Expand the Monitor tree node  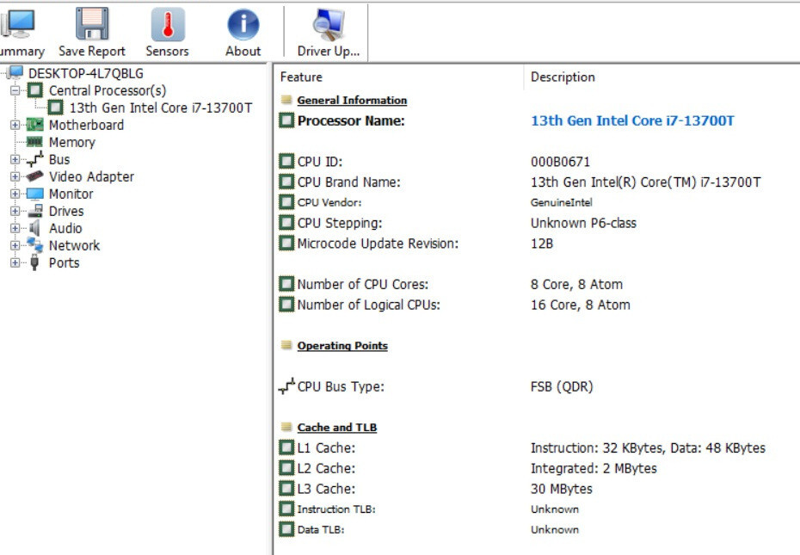pyautogui.click(x=15, y=194)
